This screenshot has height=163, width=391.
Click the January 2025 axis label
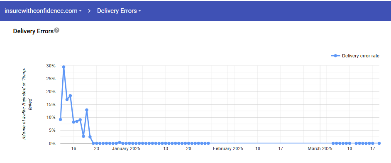126,149
